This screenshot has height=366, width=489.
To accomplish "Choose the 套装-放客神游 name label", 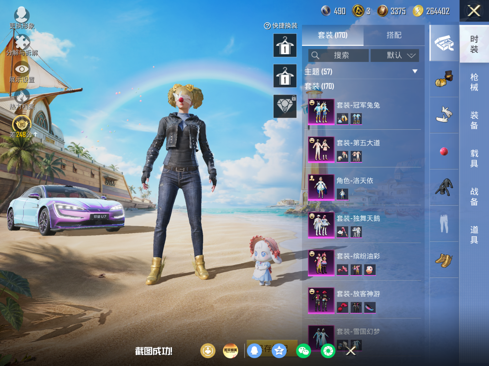I will coord(358,294).
